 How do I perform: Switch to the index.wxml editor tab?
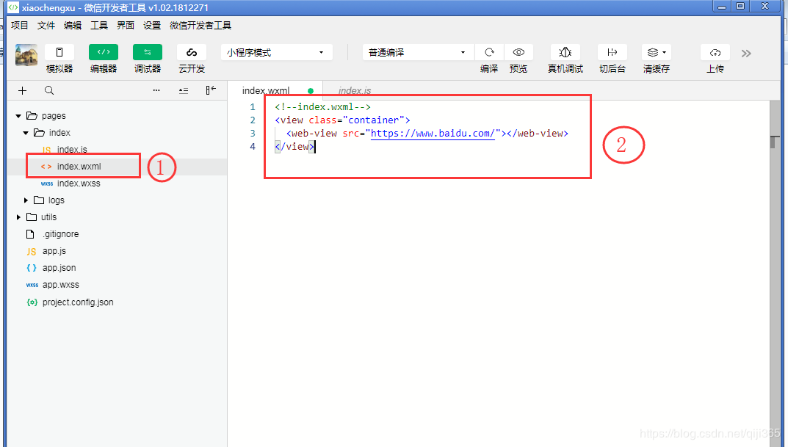coord(266,90)
